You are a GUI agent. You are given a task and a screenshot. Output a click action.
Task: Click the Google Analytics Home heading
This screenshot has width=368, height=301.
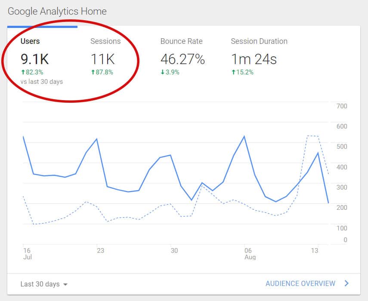pos(57,11)
